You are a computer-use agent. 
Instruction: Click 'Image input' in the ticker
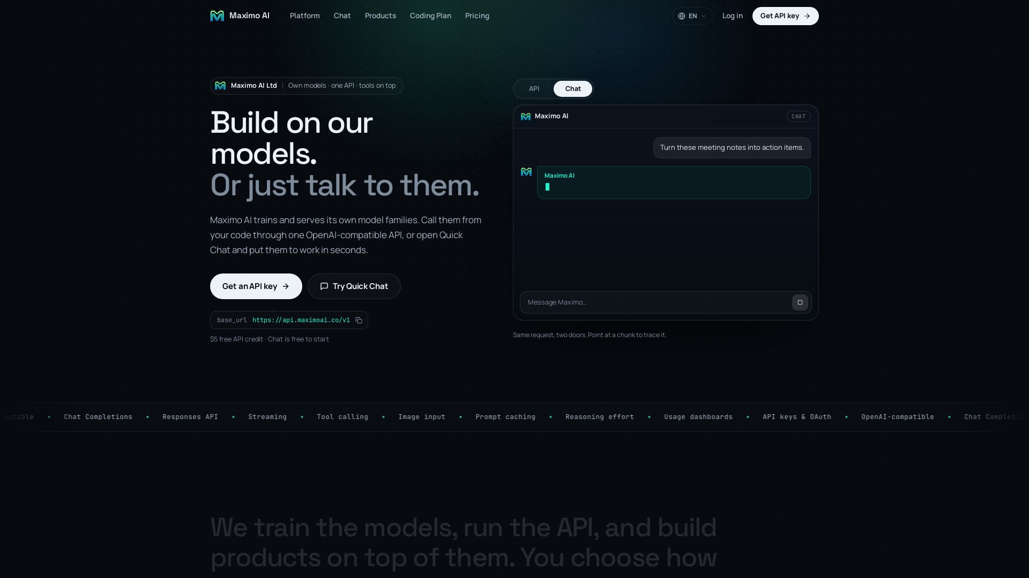click(422, 417)
